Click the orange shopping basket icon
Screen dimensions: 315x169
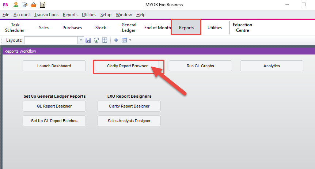click(x=34, y=4)
